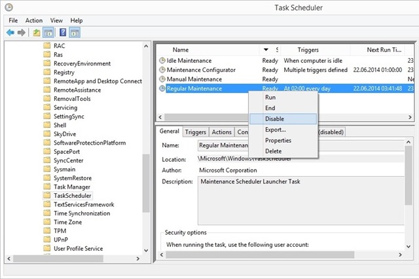Click the task list scrollbar right arrow
The height and width of the screenshot is (279, 419).
pyautogui.click(x=410, y=117)
